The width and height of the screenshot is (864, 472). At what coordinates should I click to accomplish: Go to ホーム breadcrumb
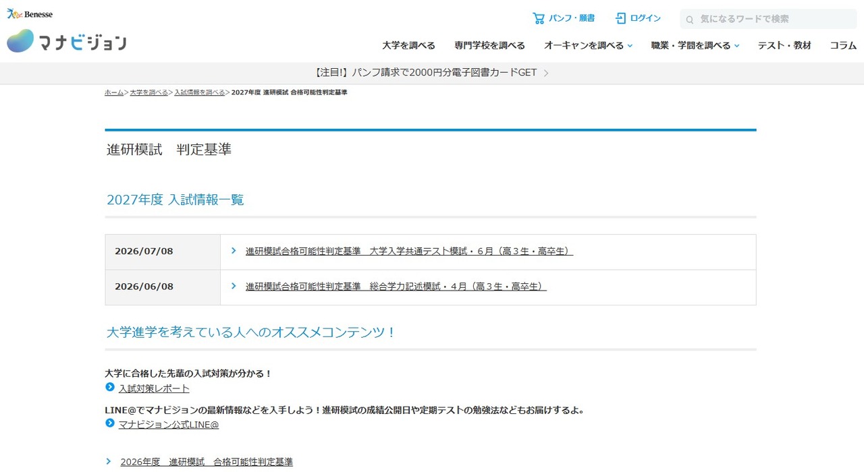coord(114,92)
